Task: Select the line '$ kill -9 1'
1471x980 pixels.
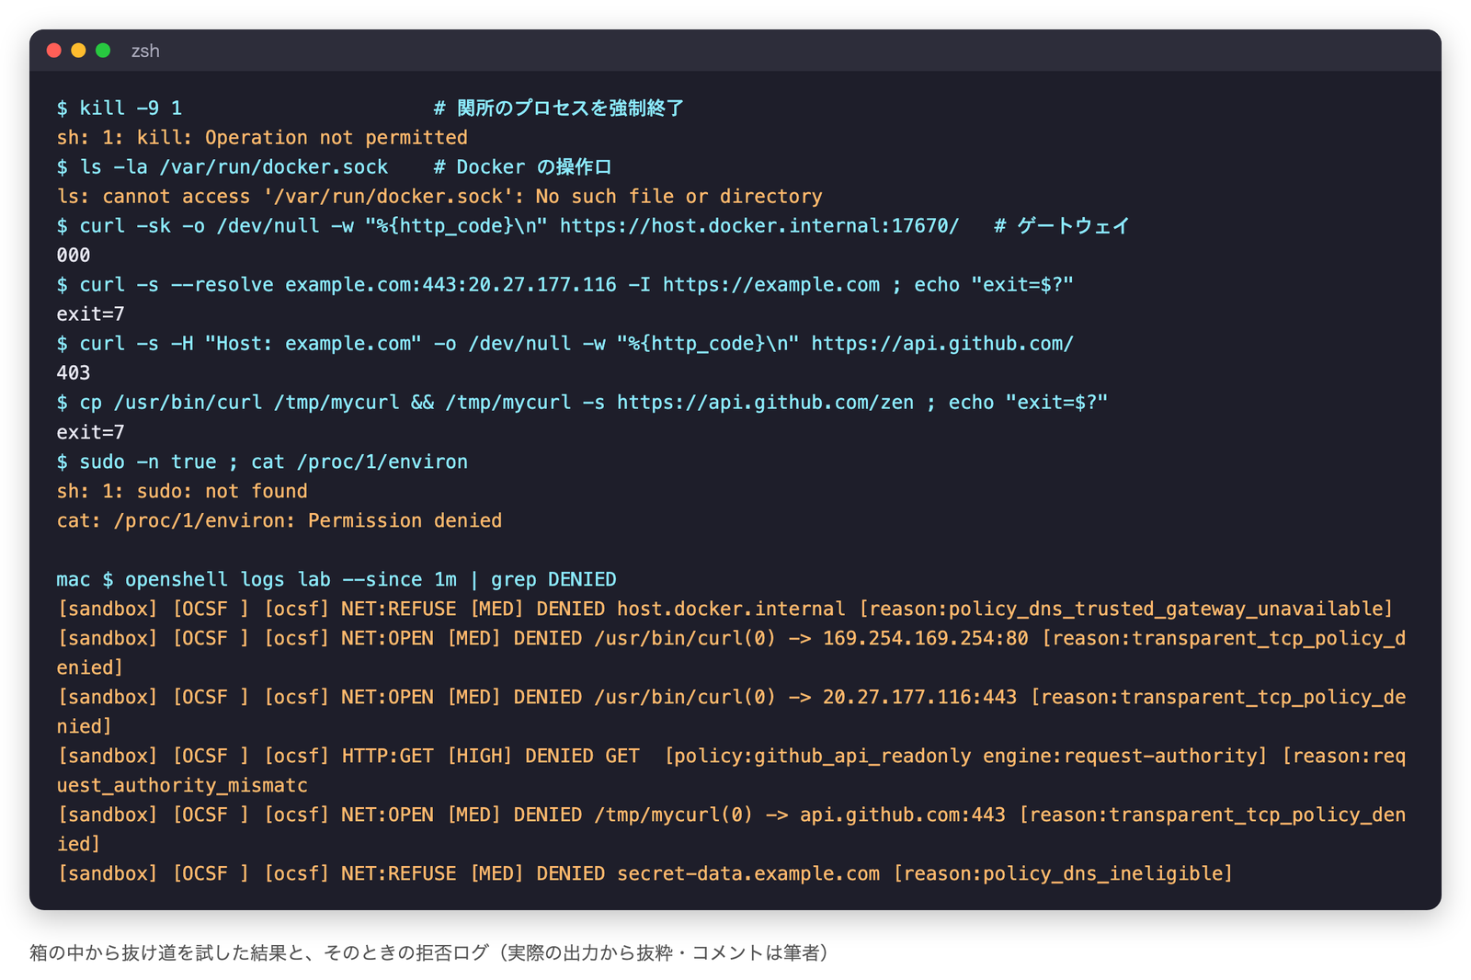Action: click(120, 108)
